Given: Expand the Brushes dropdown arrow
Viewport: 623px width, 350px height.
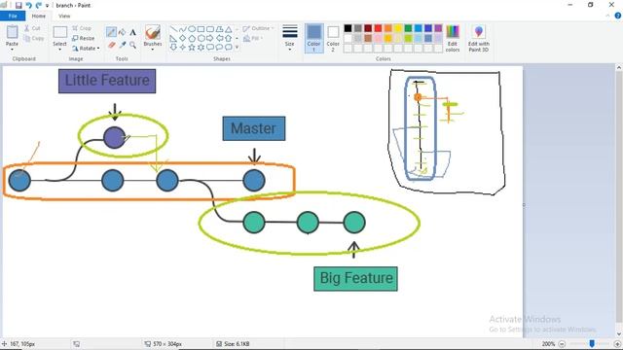Looking at the screenshot, I should tap(153, 50).
